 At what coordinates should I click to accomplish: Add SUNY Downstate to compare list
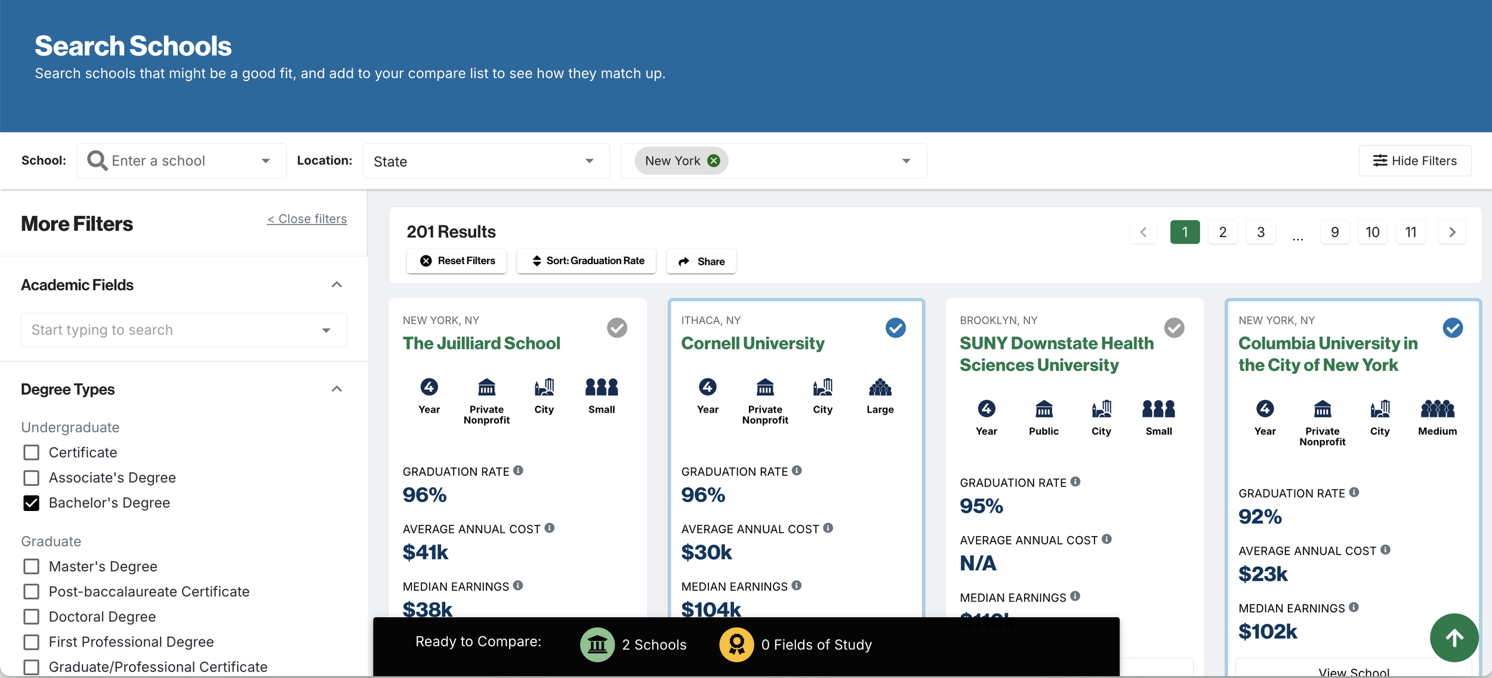click(1174, 327)
